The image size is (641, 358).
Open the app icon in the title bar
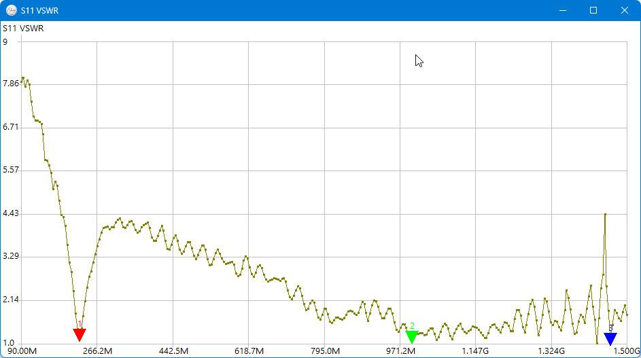[12, 10]
